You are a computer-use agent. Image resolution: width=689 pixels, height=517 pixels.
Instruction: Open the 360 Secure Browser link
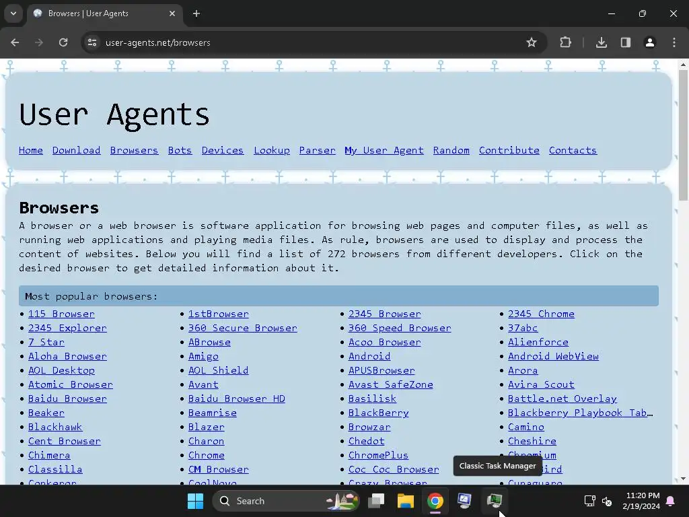pos(242,328)
